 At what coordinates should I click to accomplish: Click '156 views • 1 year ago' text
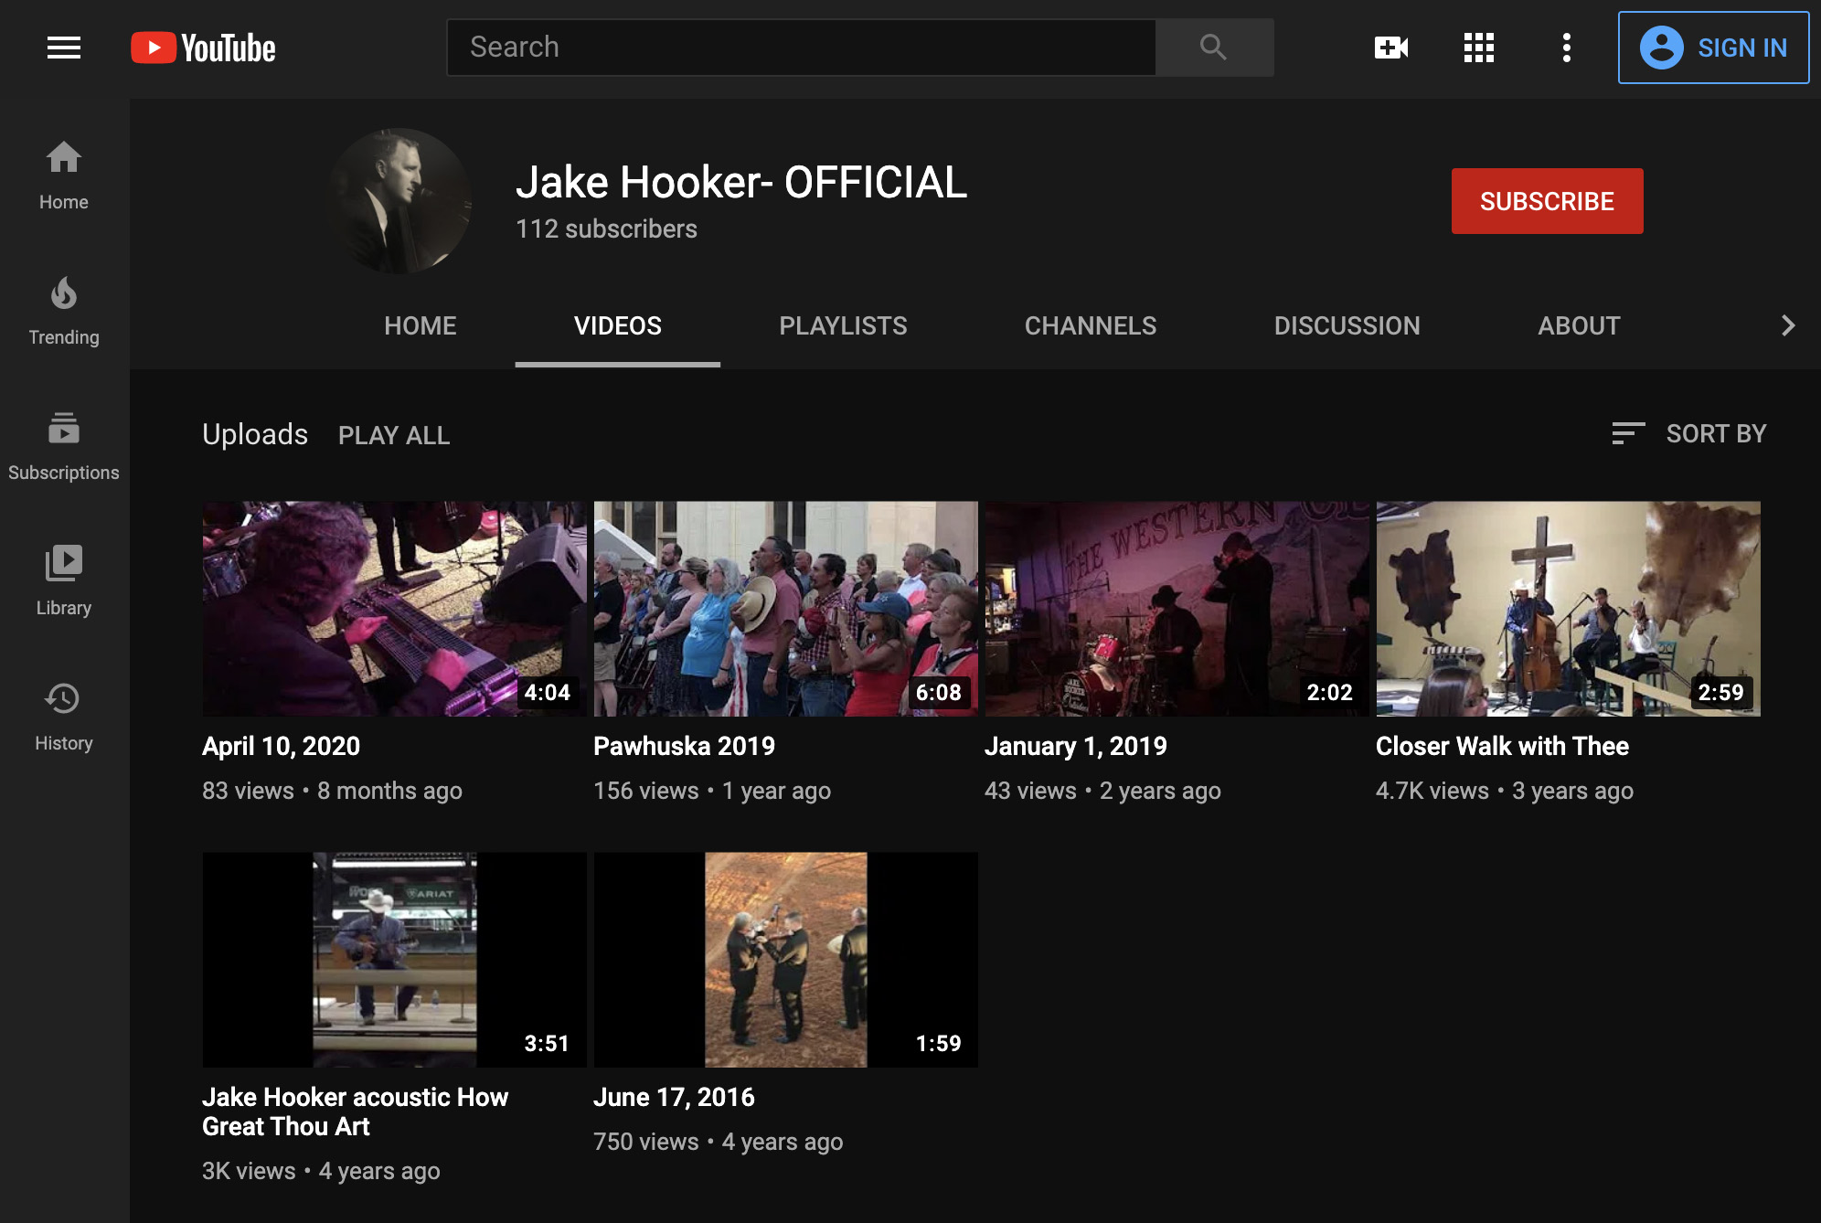pos(712,791)
